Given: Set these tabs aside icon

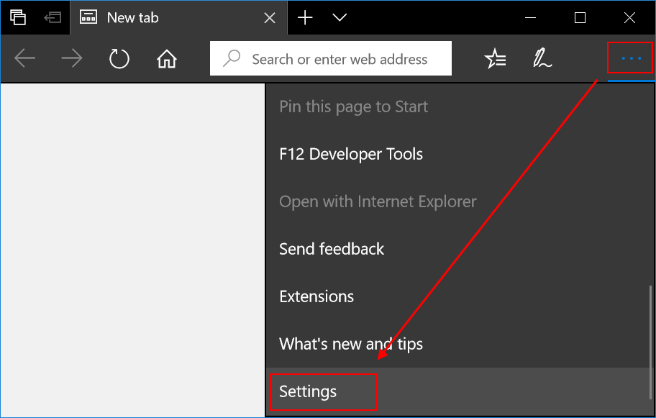Looking at the screenshot, I should click(53, 17).
